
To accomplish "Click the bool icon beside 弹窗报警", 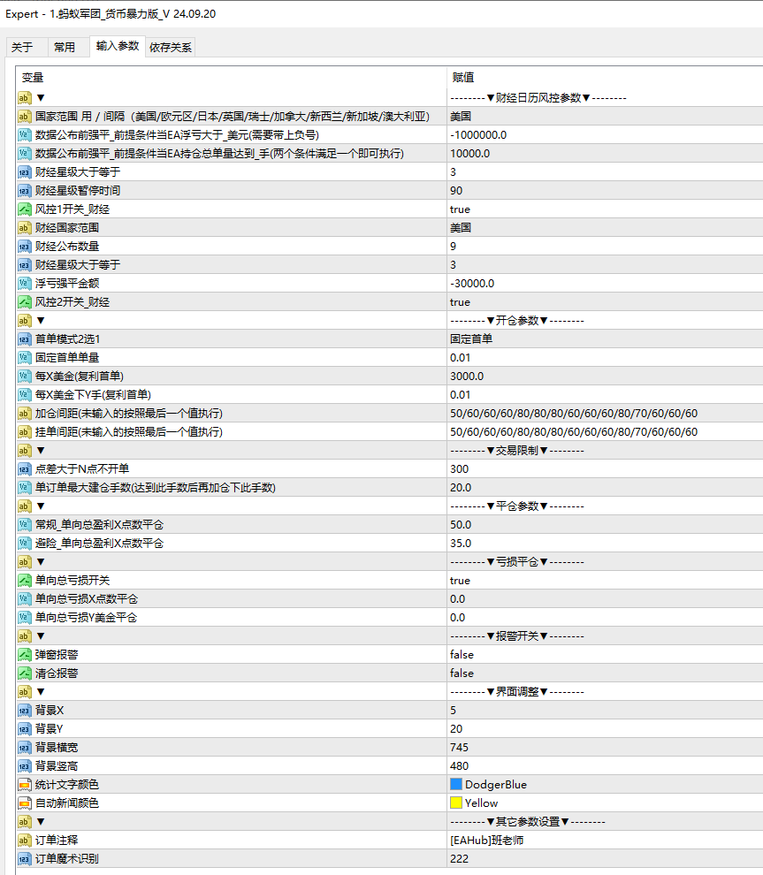I will click(x=24, y=655).
